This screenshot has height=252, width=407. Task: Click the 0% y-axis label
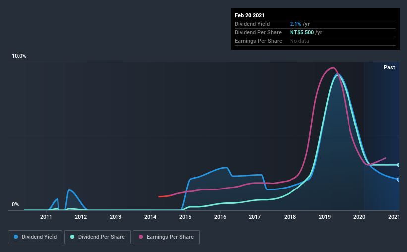(15, 205)
